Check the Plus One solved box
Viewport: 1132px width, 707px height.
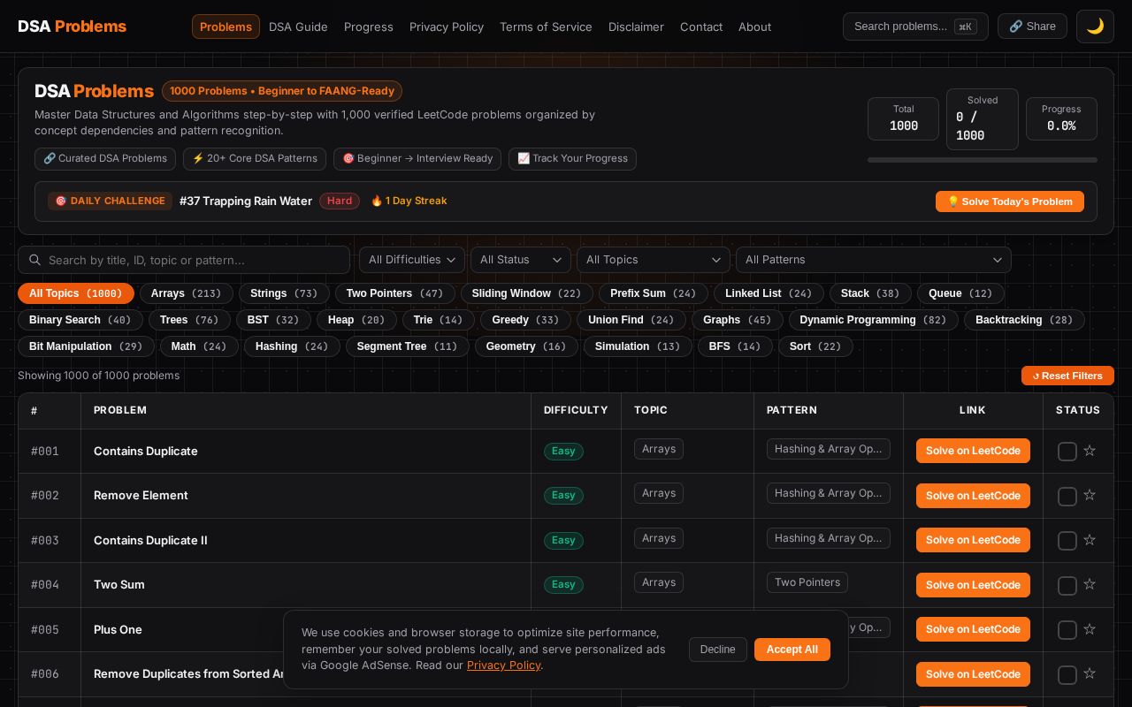pyautogui.click(x=1067, y=630)
